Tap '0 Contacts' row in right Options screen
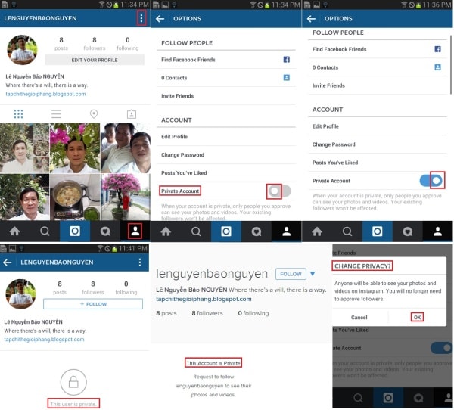This screenshot has width=454, height=410. tap(378, 67)
